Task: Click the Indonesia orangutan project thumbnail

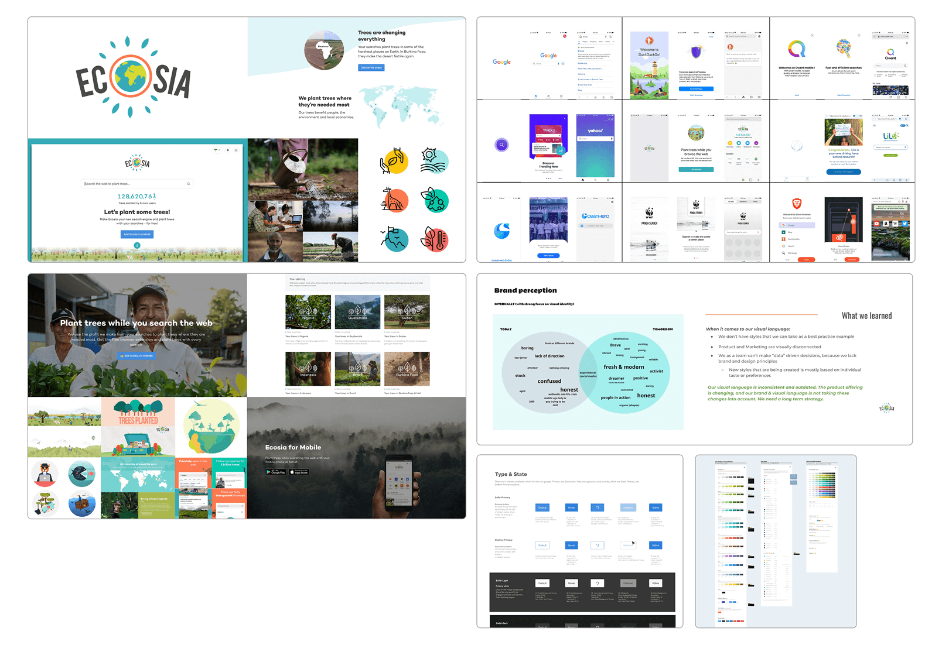Action: [x=308, y=369]
